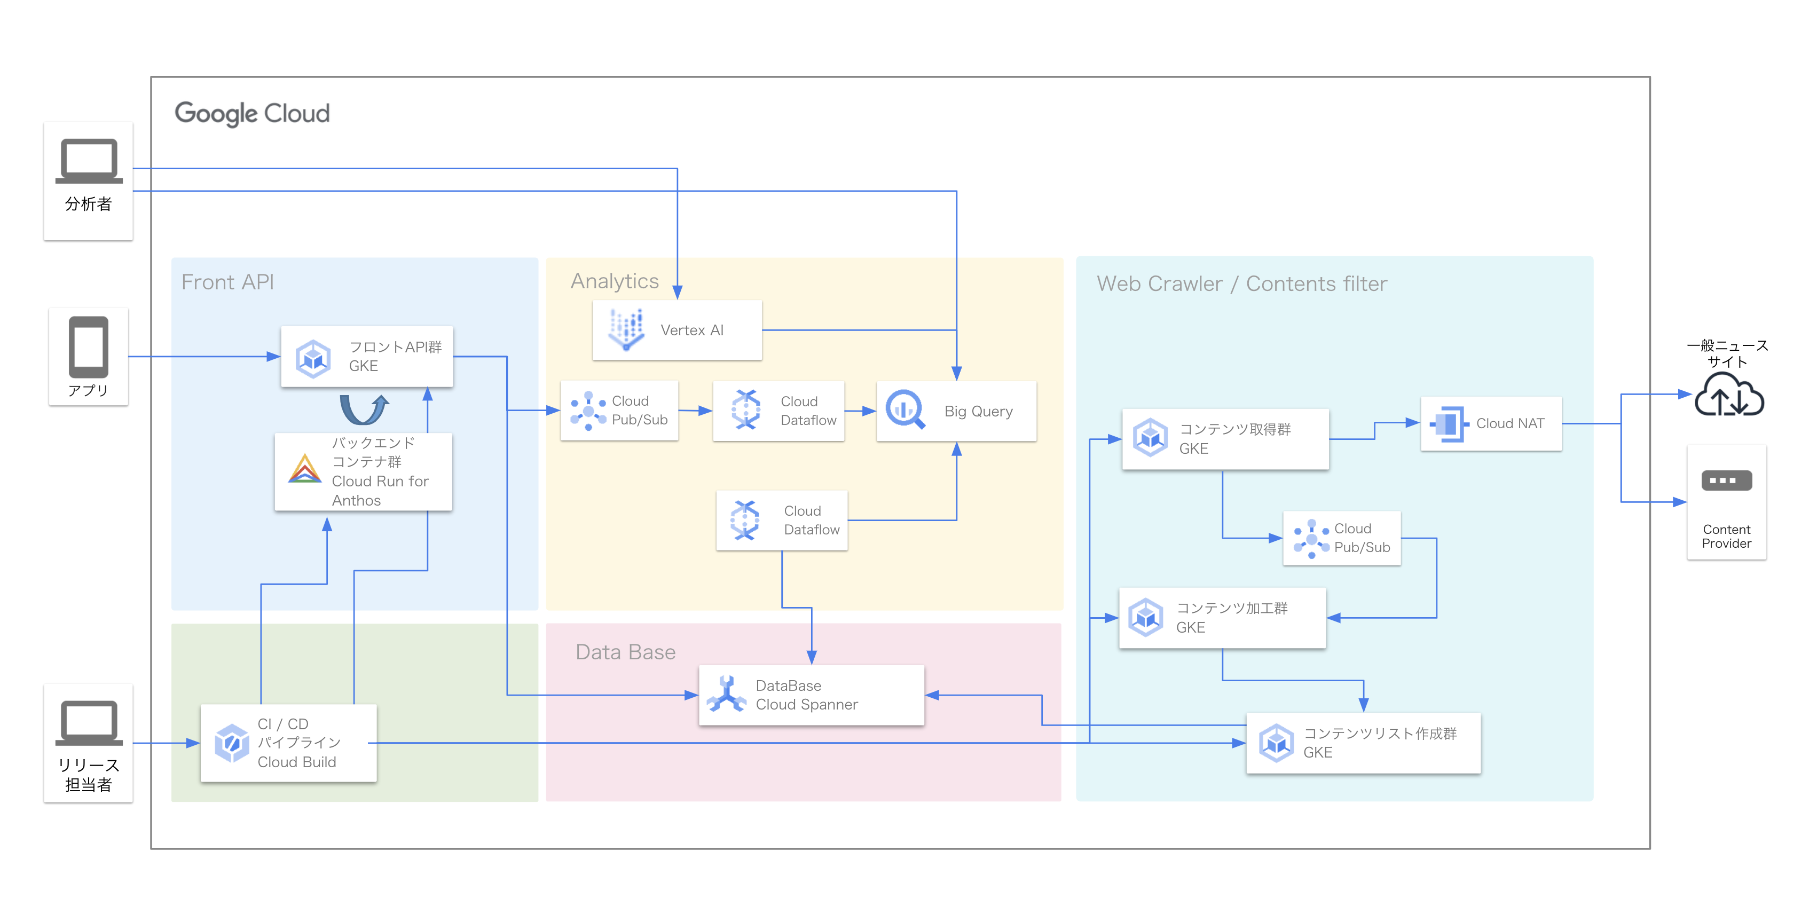This screenshot has height=914, width=1809.
Task: Select the lower Cloud Dataflow icon
Action: (745, 520)
